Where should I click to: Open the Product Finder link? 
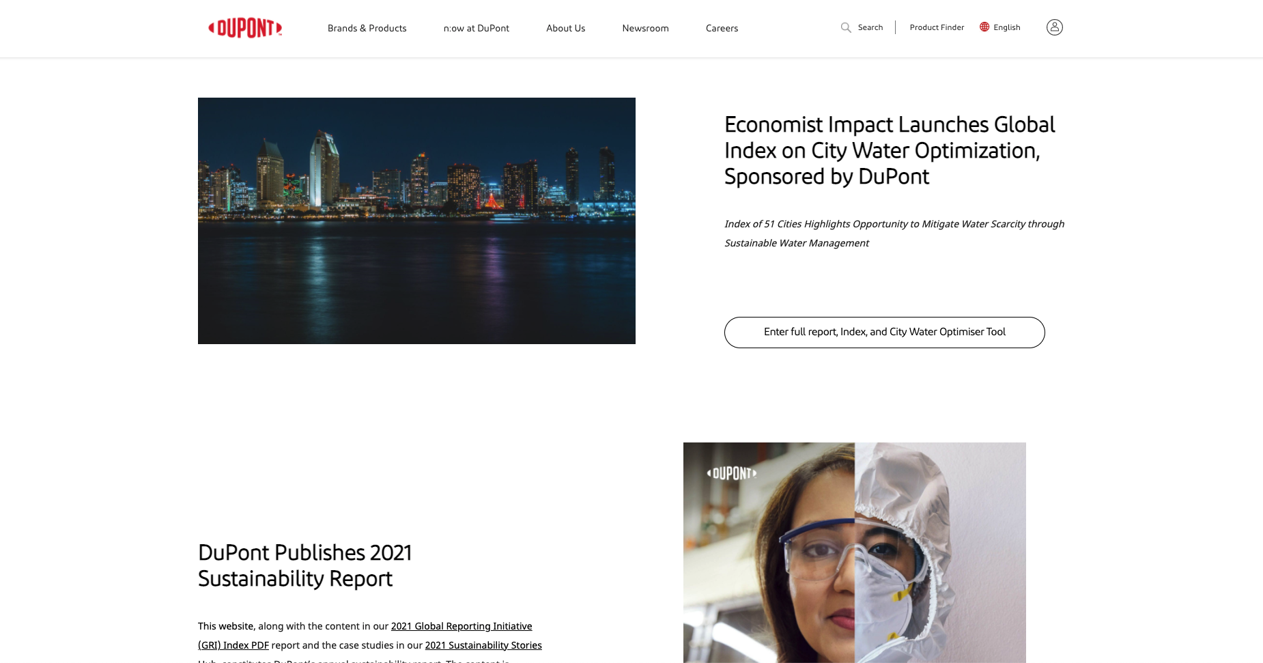click(x=937, y=27)
